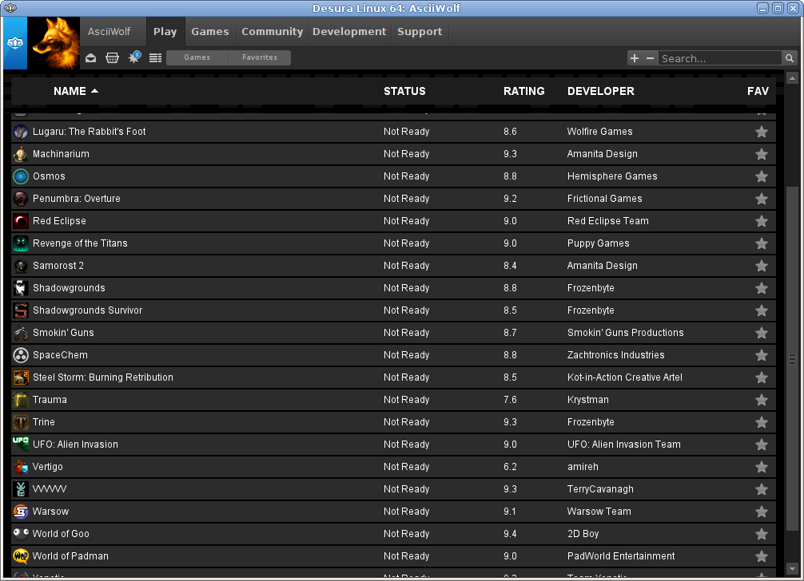Open the Community tab

pyautogui.click(x=273, y=32)
